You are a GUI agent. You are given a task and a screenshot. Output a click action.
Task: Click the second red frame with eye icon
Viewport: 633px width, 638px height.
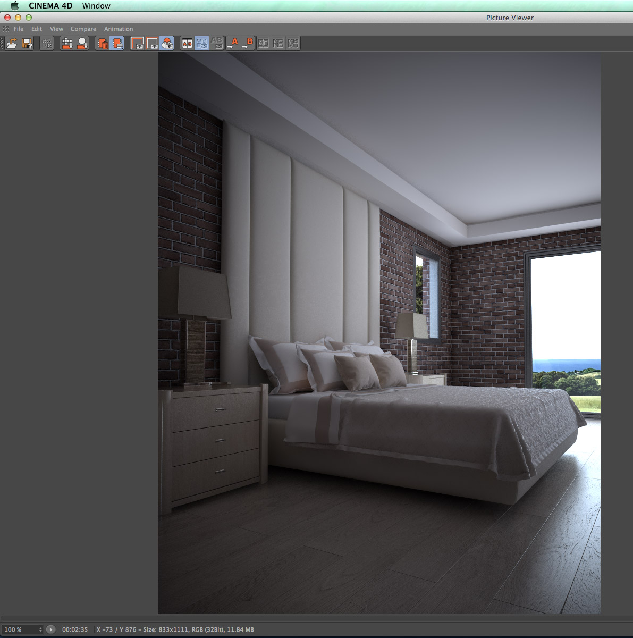tap(152, 44)
